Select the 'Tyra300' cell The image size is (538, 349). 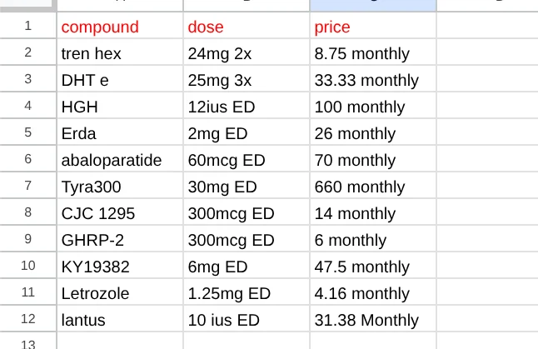pos(120,185)
